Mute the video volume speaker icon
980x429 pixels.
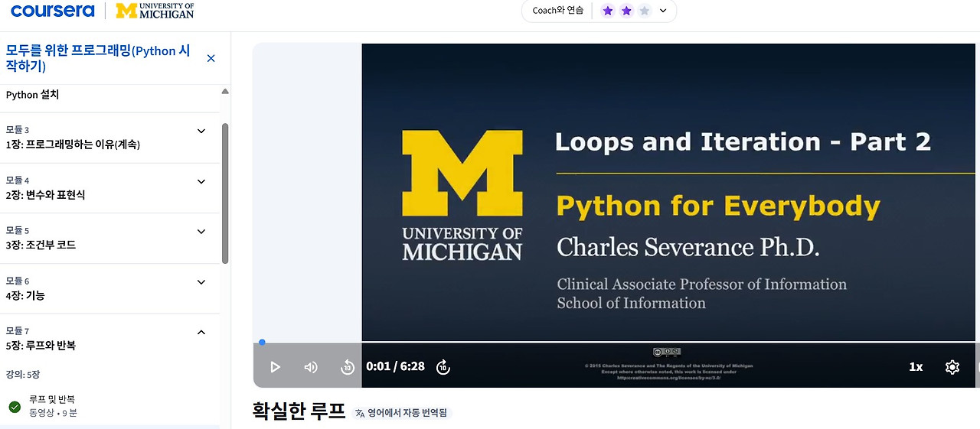pos(311,367)
